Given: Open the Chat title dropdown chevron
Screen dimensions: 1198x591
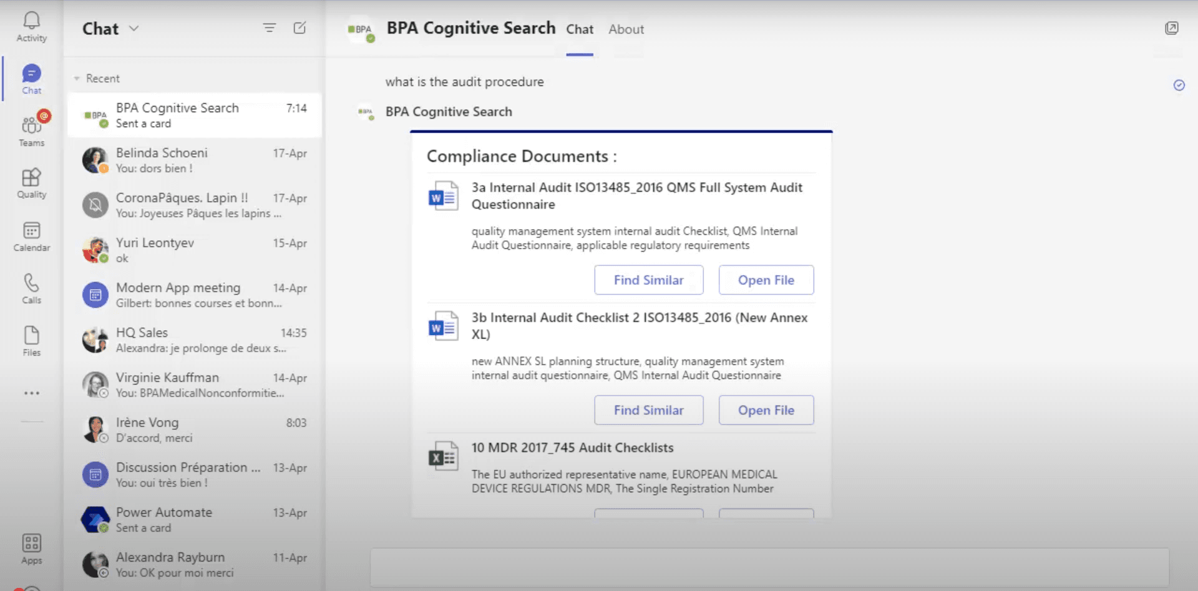Looking at the screenshot, I should [134, 29].
